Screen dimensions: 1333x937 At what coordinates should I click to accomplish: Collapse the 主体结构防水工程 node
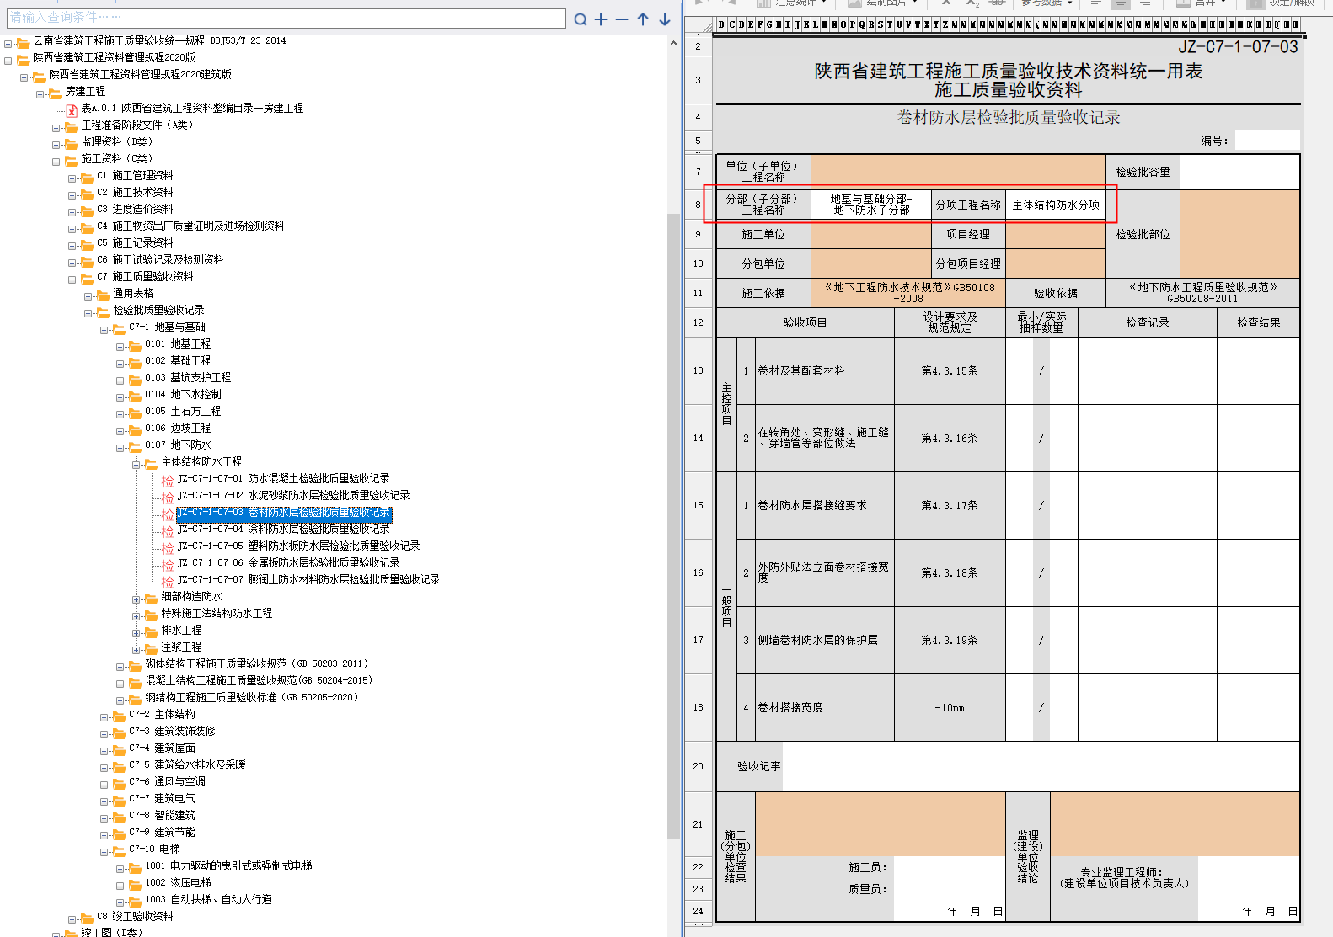137,464
